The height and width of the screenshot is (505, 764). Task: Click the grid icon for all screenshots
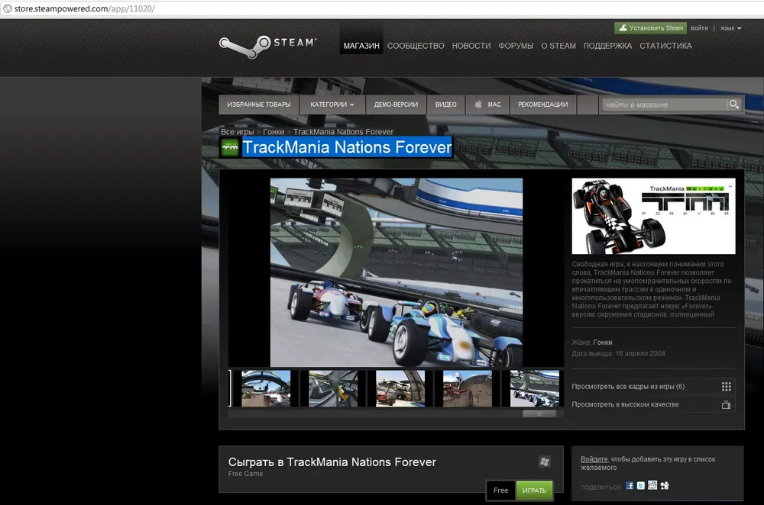726,387
